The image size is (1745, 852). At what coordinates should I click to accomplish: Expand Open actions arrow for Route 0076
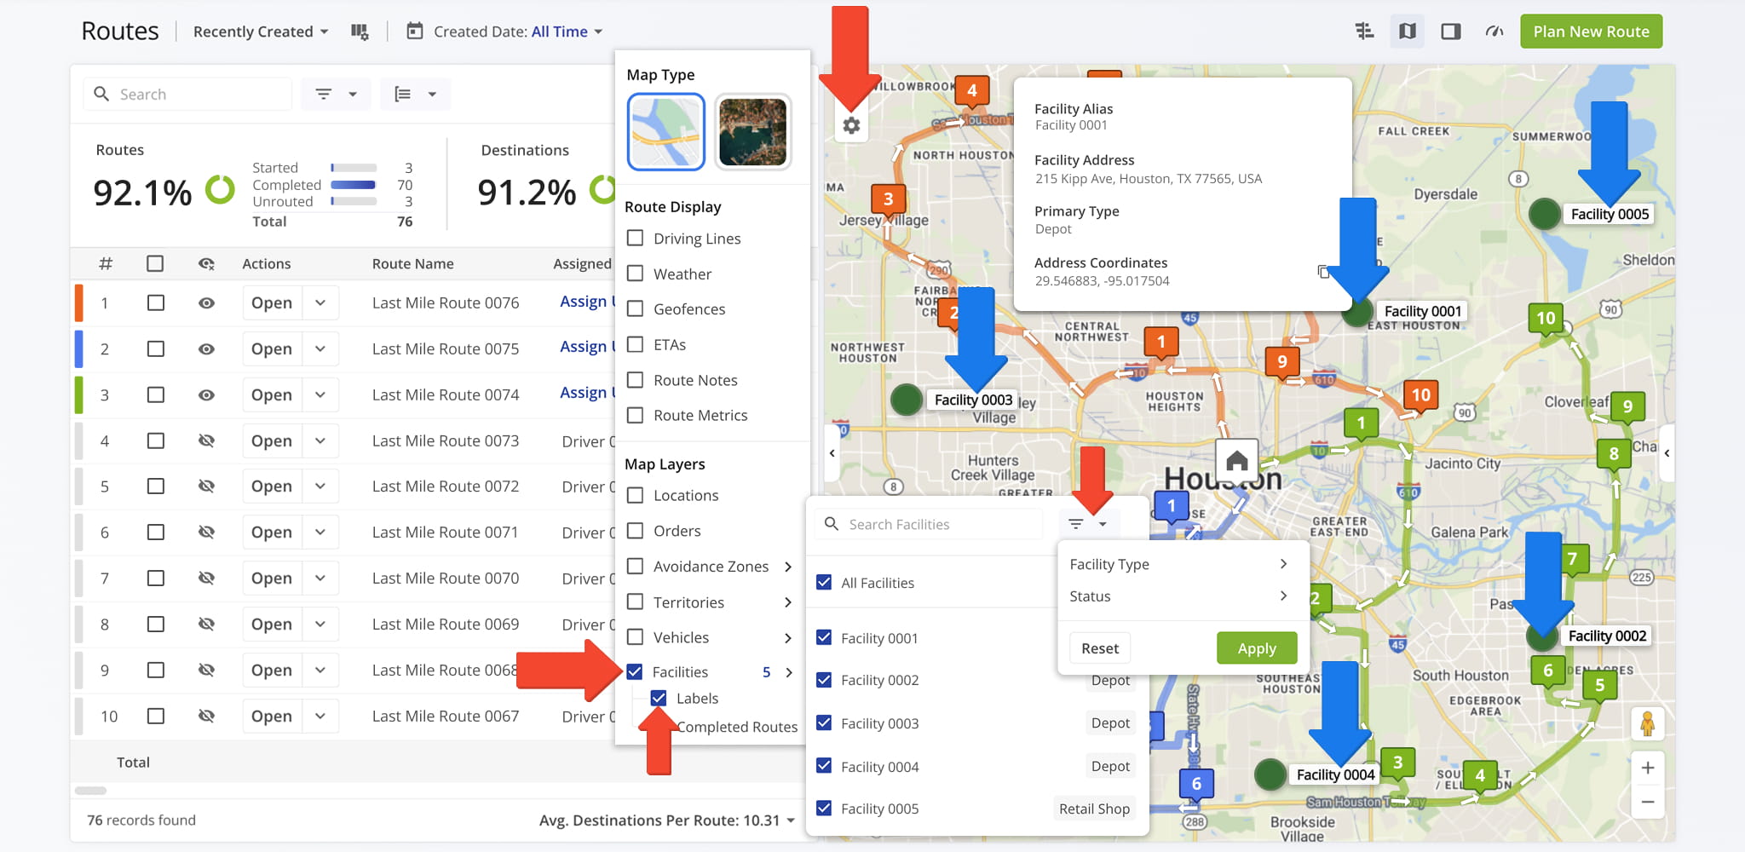coord(320,303)
